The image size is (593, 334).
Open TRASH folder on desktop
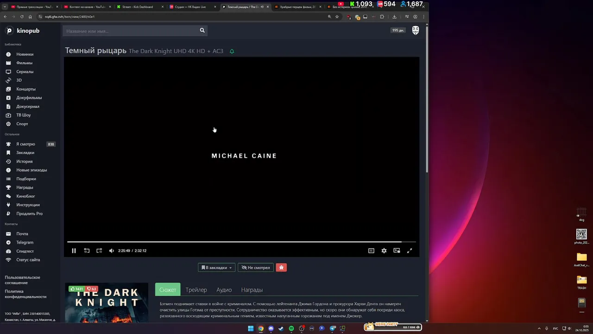point(581,282)
